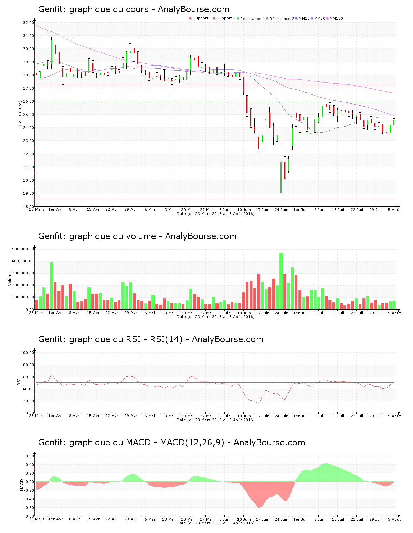The height and width of the screenshot is (533, 413).
Task: Click the "Volume" y-axis label
Action: click(10, 279)
